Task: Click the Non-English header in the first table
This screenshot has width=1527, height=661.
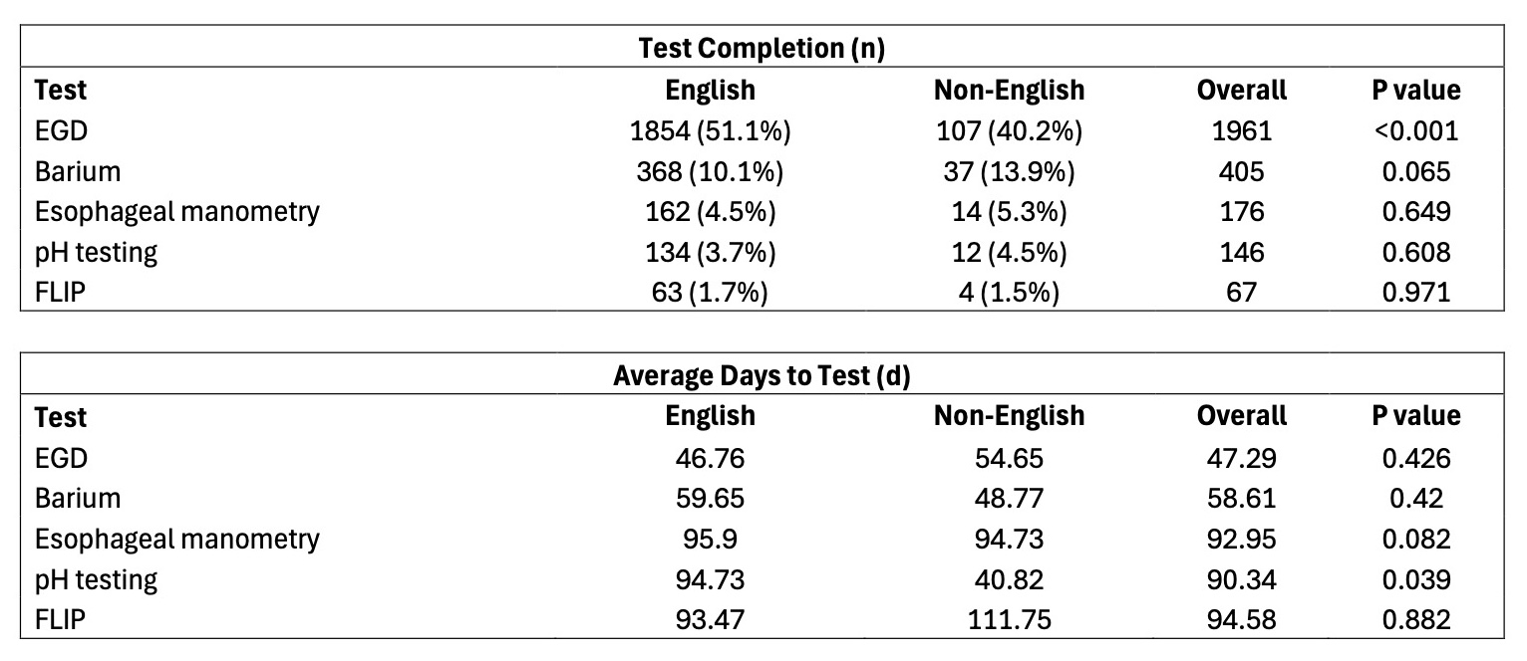Action: pyautogui.click(x=1009, y=90)
